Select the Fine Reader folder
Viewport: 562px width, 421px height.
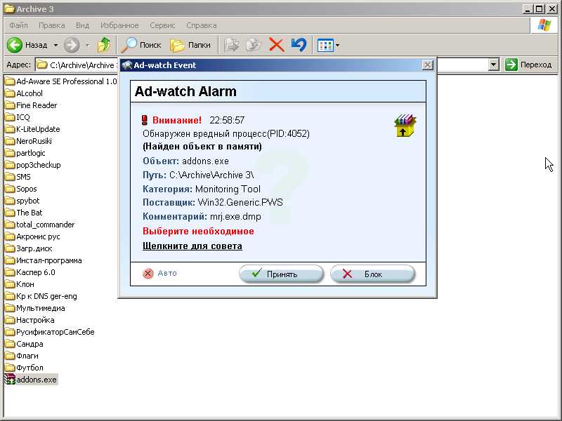point(31,105)
